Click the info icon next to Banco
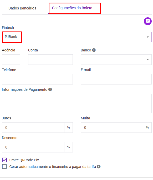Screen dimensions: 153x180 pos(94,50)
